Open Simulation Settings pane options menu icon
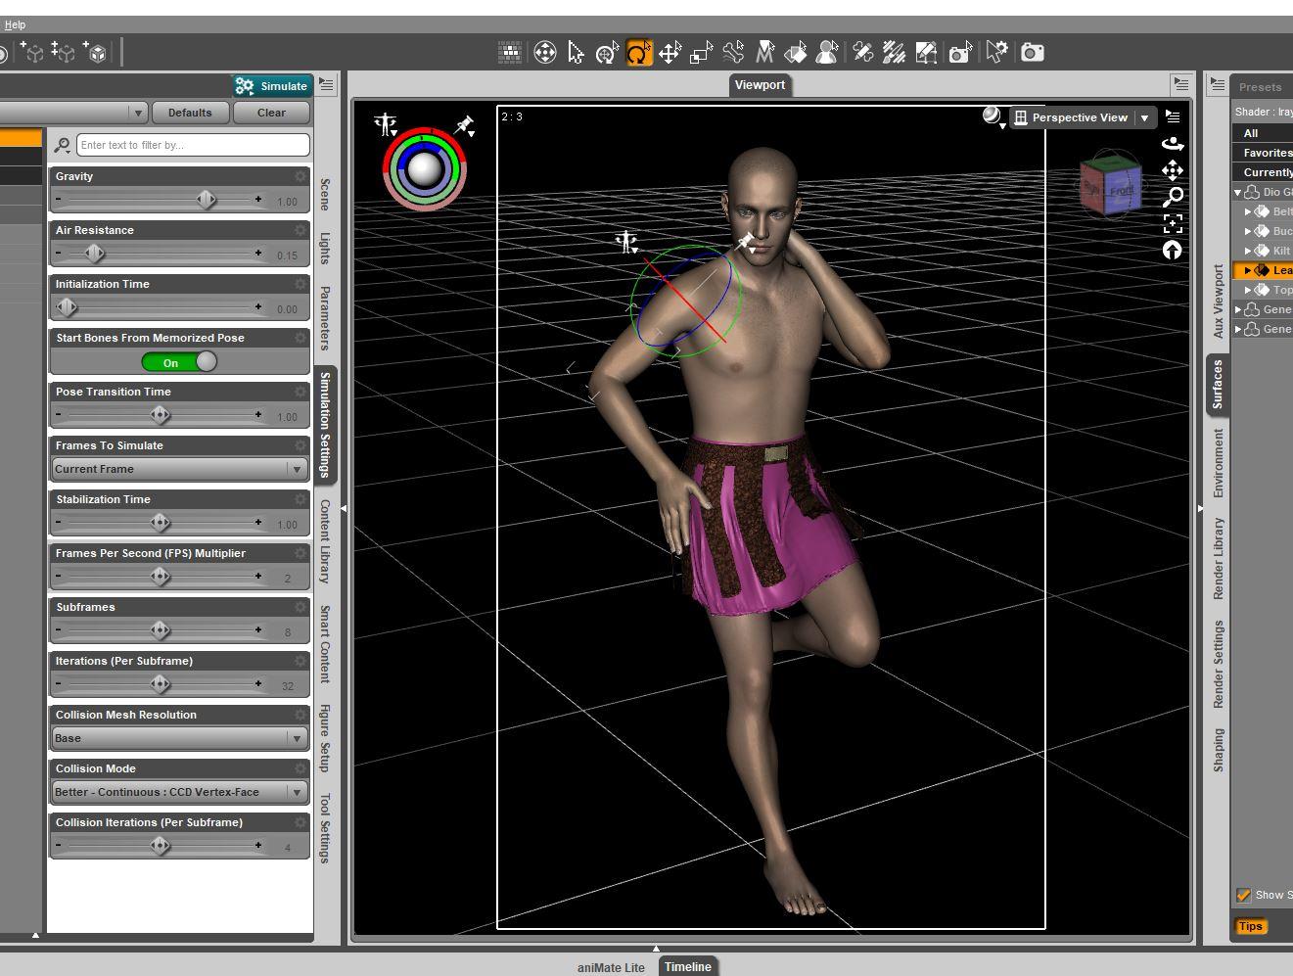This screenshot has width=1293, height=976. [x=326, y=85]
